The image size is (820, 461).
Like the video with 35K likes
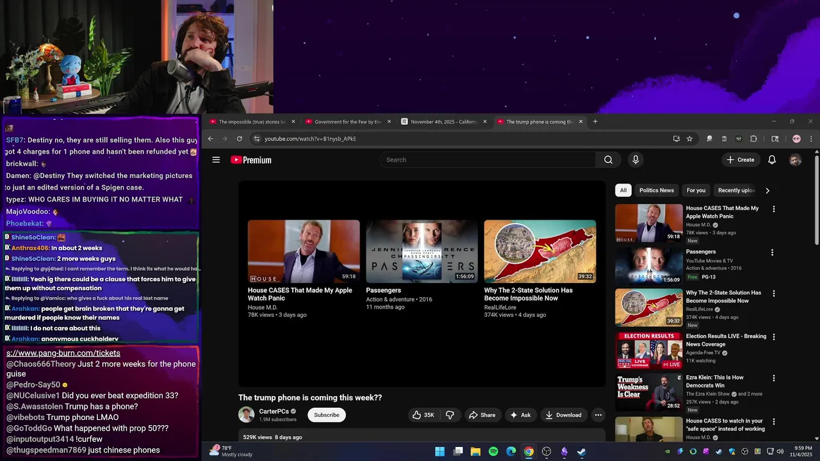pyautogui.click(x=423, y=415)
